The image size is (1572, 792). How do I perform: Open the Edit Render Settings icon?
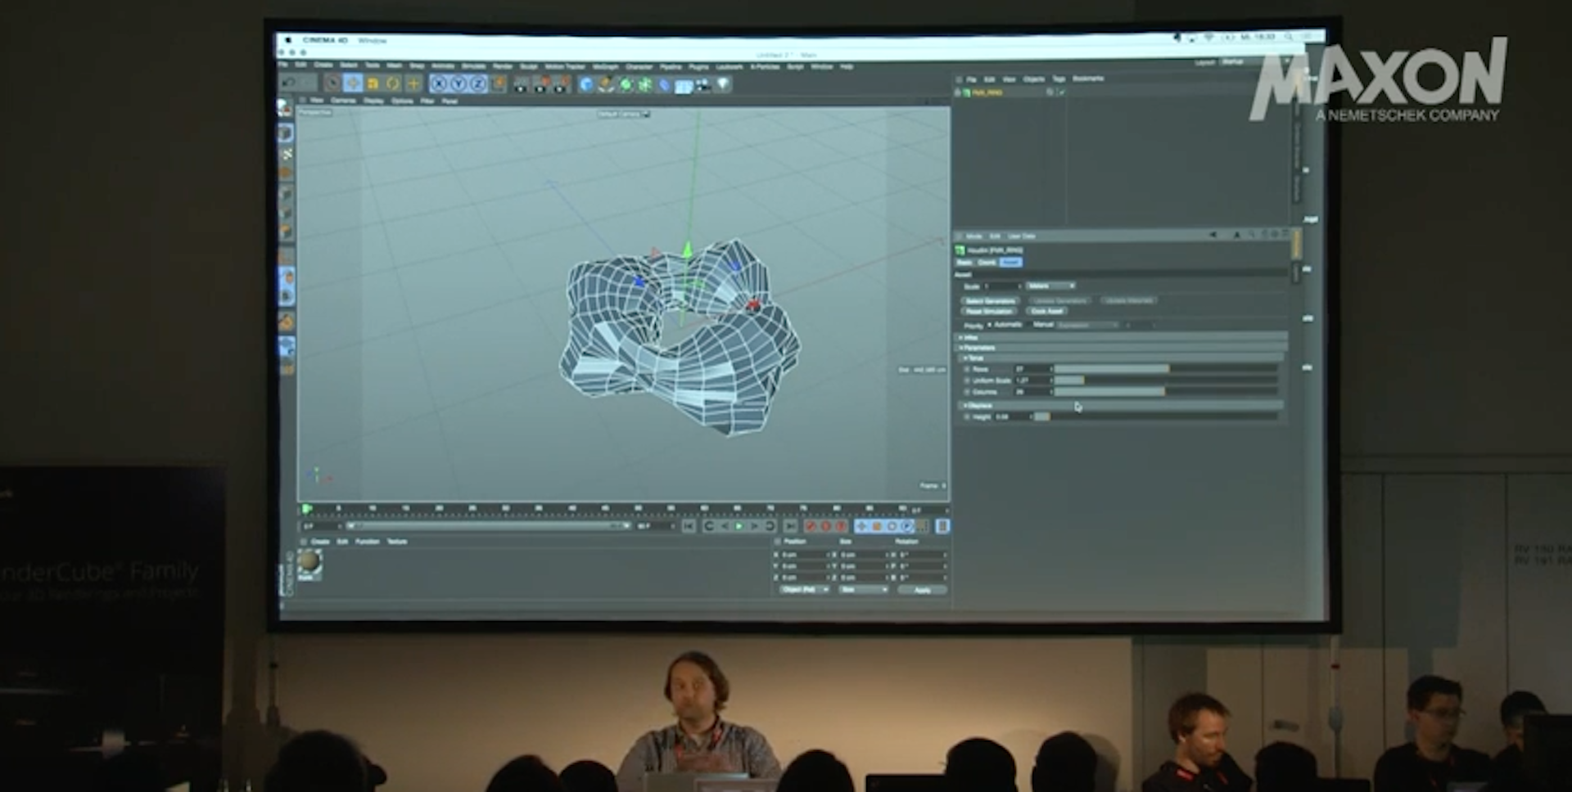562,83
